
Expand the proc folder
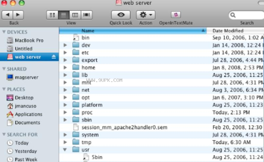pos(65,112)
